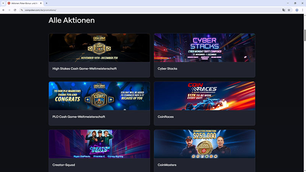Click the browser forward arrow
The height and width of the screenshot is (172, 306).
9,10
